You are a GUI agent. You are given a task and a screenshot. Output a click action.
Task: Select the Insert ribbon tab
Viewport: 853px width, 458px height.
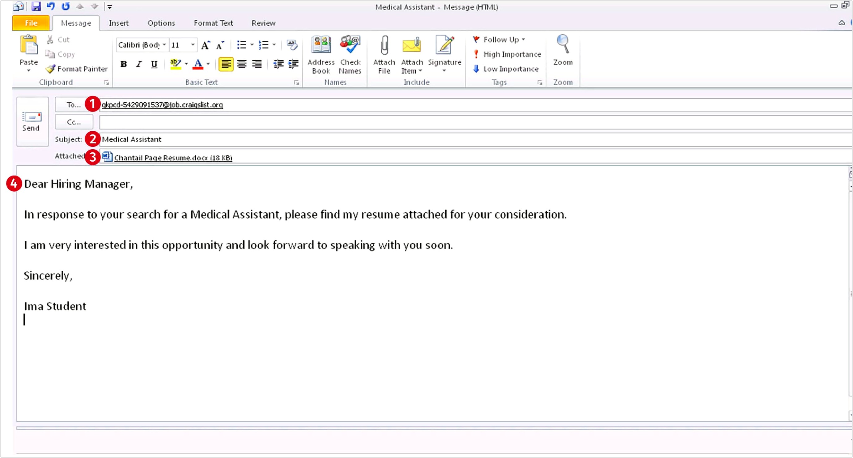point(118,23)
